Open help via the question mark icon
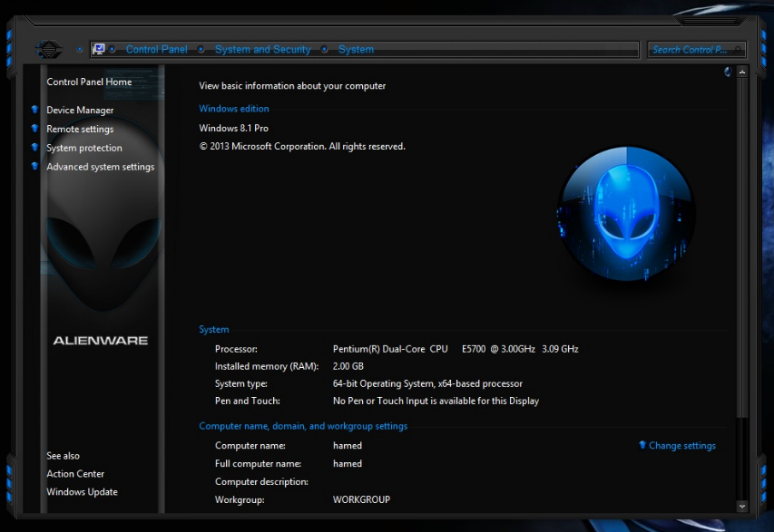The width and height of the screenshot is (774, 532). [727, 72]
